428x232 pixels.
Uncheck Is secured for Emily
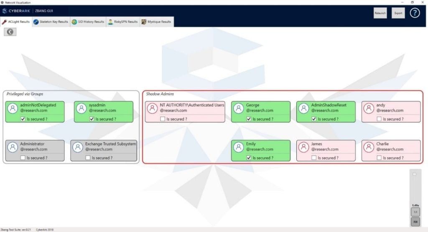(x=249, y=158)
